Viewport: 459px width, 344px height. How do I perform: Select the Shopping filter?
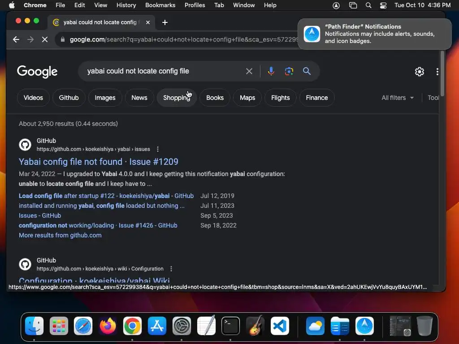pyautogui.click(x=177, y=98)
